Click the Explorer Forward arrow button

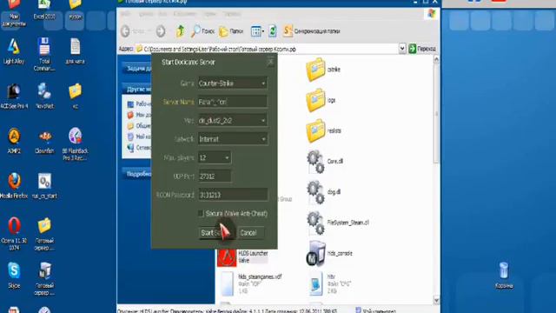pos(161,31)
